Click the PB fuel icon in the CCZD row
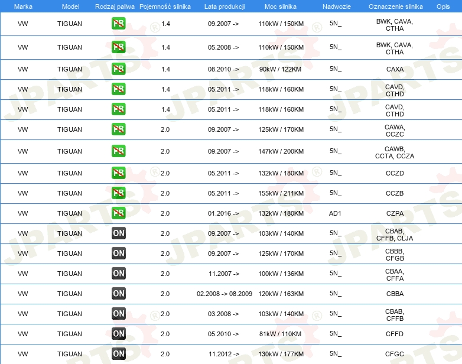This screenshot has width=462, height=364. [x=118, y=173]
